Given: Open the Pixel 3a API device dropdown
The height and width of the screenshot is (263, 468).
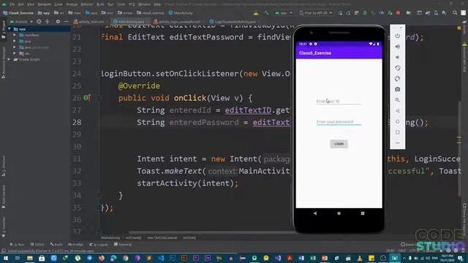Looking at the screenshot, I should (x=316, y=13).
